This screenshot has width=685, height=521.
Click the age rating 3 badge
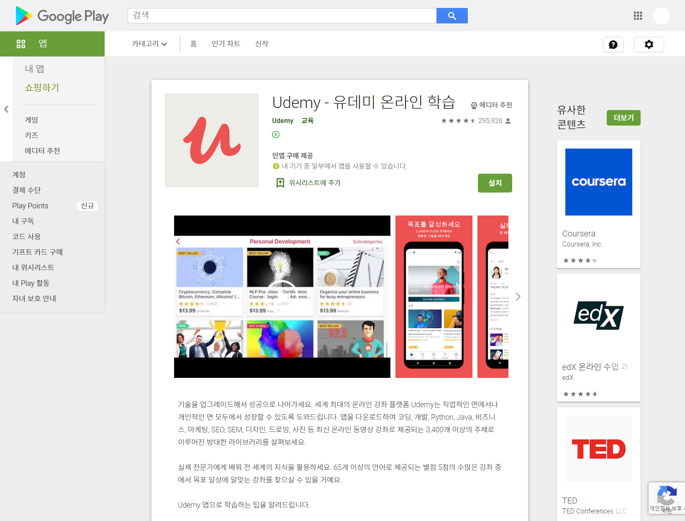(276, 134)
